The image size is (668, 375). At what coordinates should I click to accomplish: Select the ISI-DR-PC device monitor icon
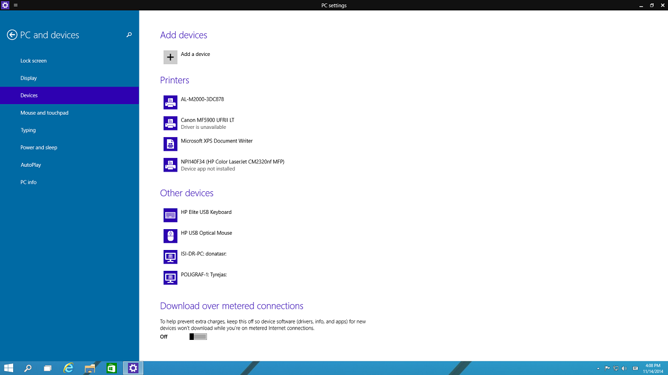click(x=170, y=257)
